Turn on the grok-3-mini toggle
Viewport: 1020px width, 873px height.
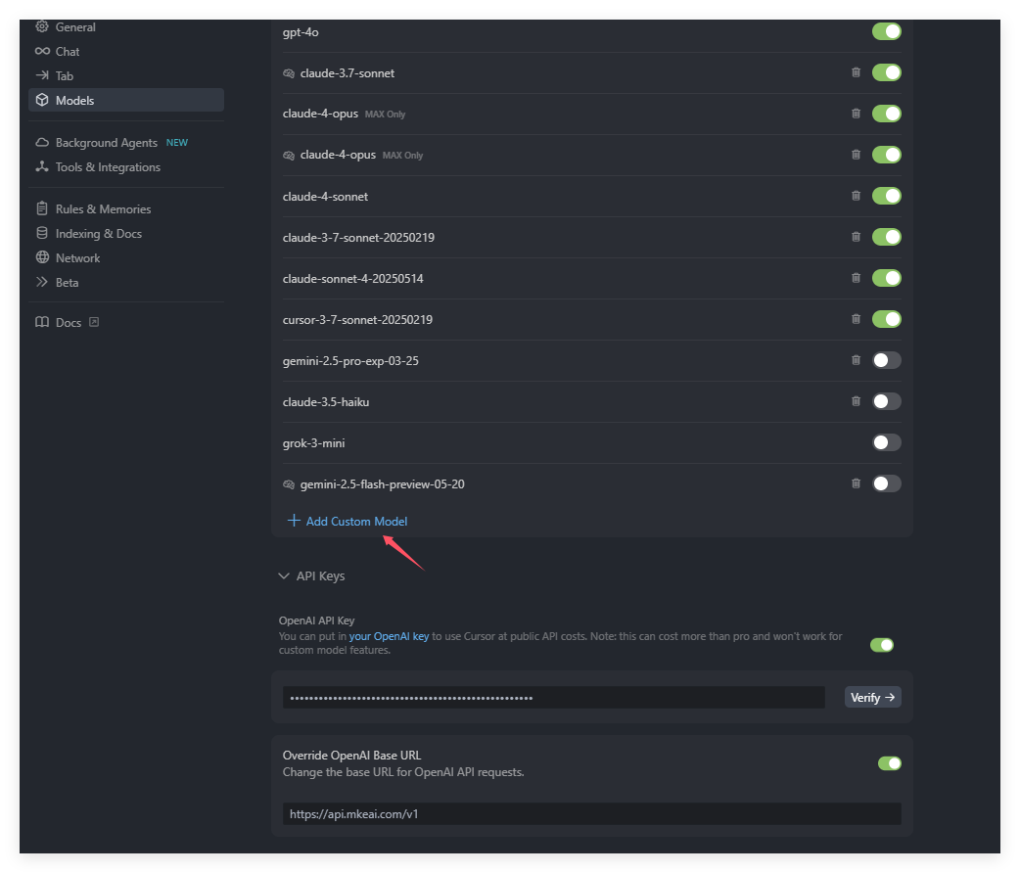[x=887, y=442]
